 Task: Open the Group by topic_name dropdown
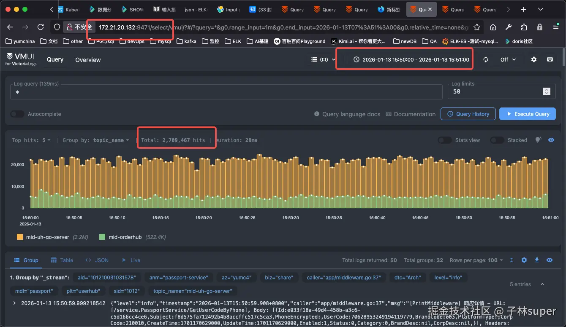coord(96,140)
